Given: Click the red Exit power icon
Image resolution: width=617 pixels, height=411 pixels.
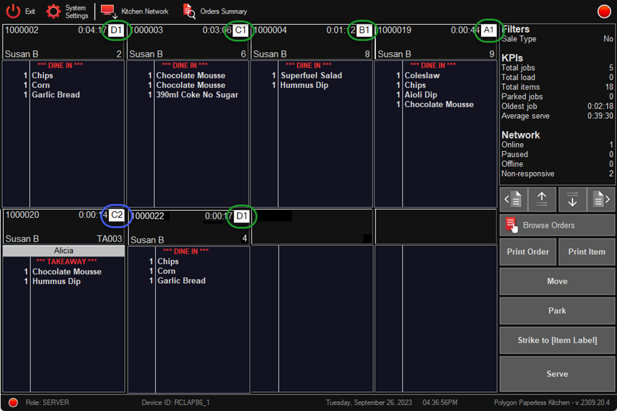Looking at the screenshot, I should coord(13,11).
